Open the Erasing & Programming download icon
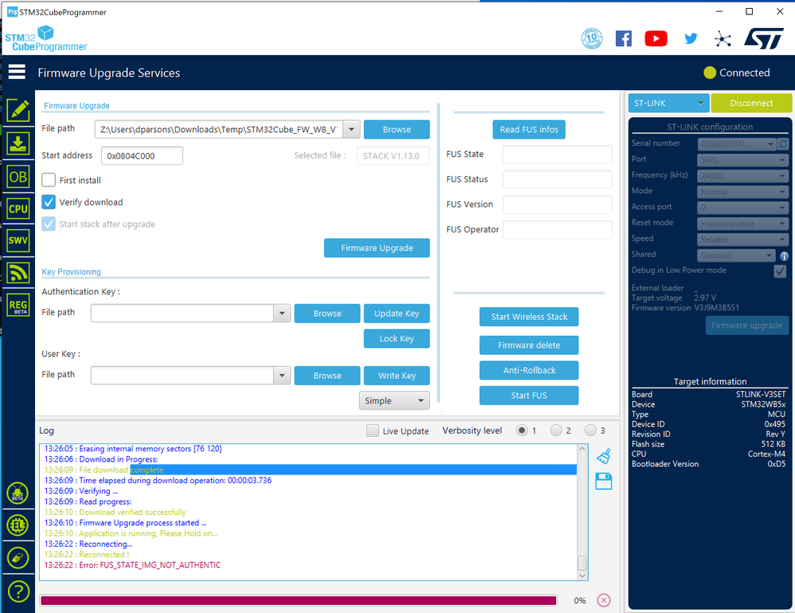This screenshot has width=795, height=613. 18,143
